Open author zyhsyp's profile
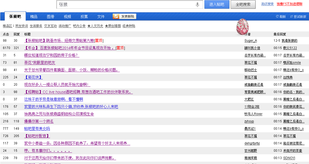 point(249,121)
